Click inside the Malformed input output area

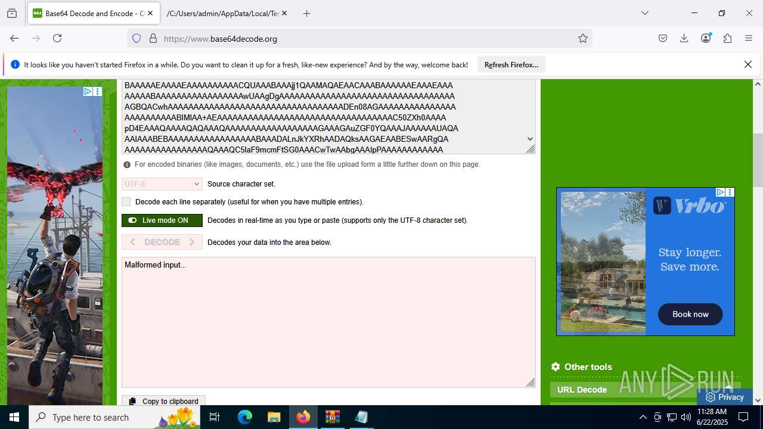coord(328,322)
